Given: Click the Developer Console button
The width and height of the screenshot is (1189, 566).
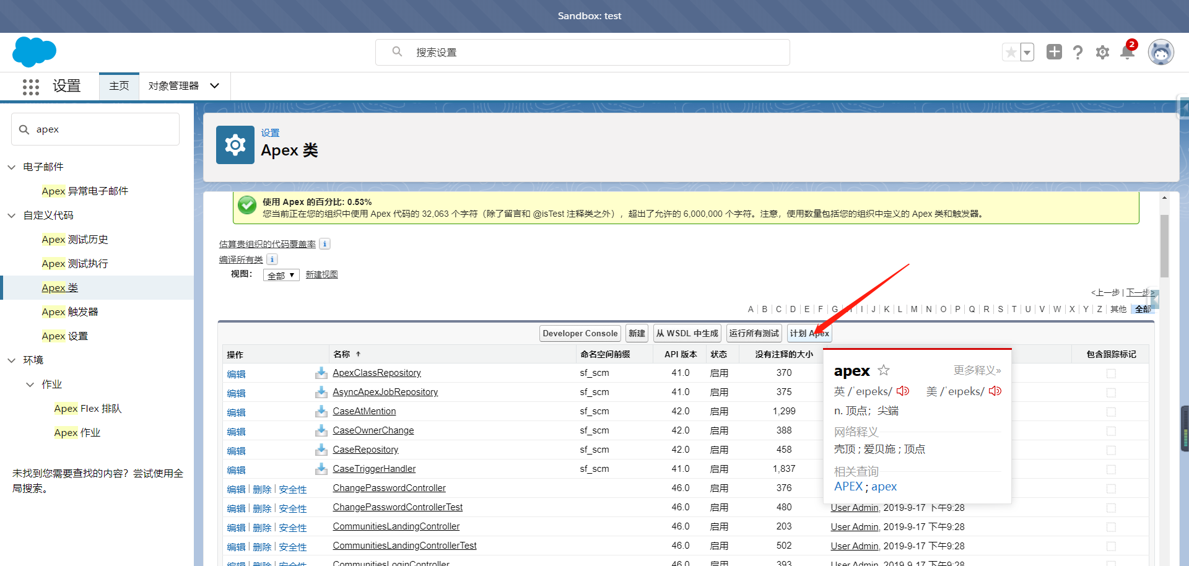Looking at the screenshot, I should tap(580, 333).
